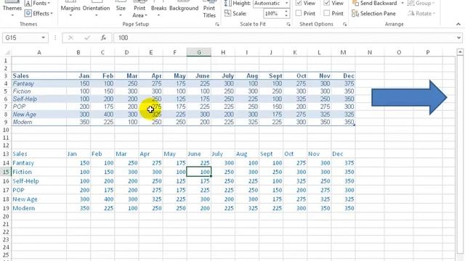Click the Send Backward button

pos(375,3)
